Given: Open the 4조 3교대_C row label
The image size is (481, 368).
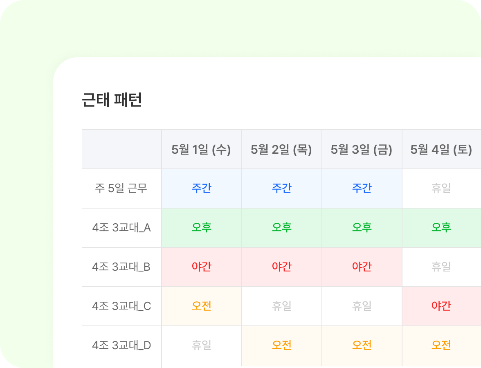Looking at the screenshot, I should pyautogui.click(x=121, y=306).
